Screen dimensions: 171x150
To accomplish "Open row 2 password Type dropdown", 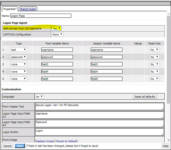I will point(19,57).
